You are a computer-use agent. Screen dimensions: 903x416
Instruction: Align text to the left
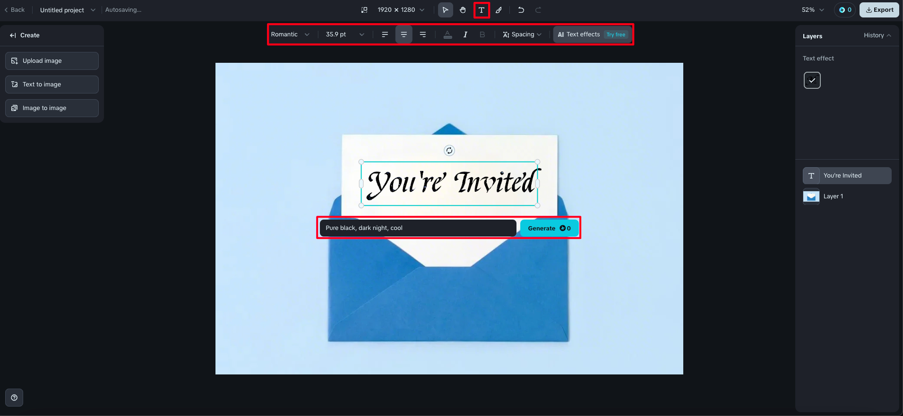[x=385, y=34]
